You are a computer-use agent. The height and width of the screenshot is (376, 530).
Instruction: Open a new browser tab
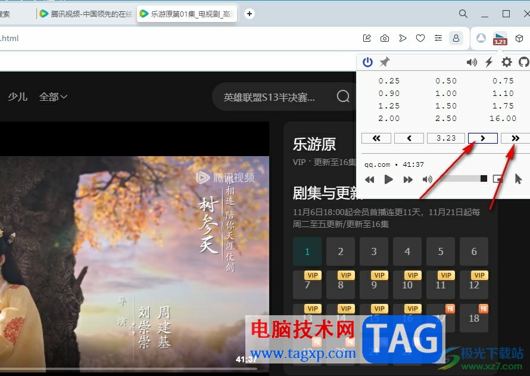(x=249, y=14)
